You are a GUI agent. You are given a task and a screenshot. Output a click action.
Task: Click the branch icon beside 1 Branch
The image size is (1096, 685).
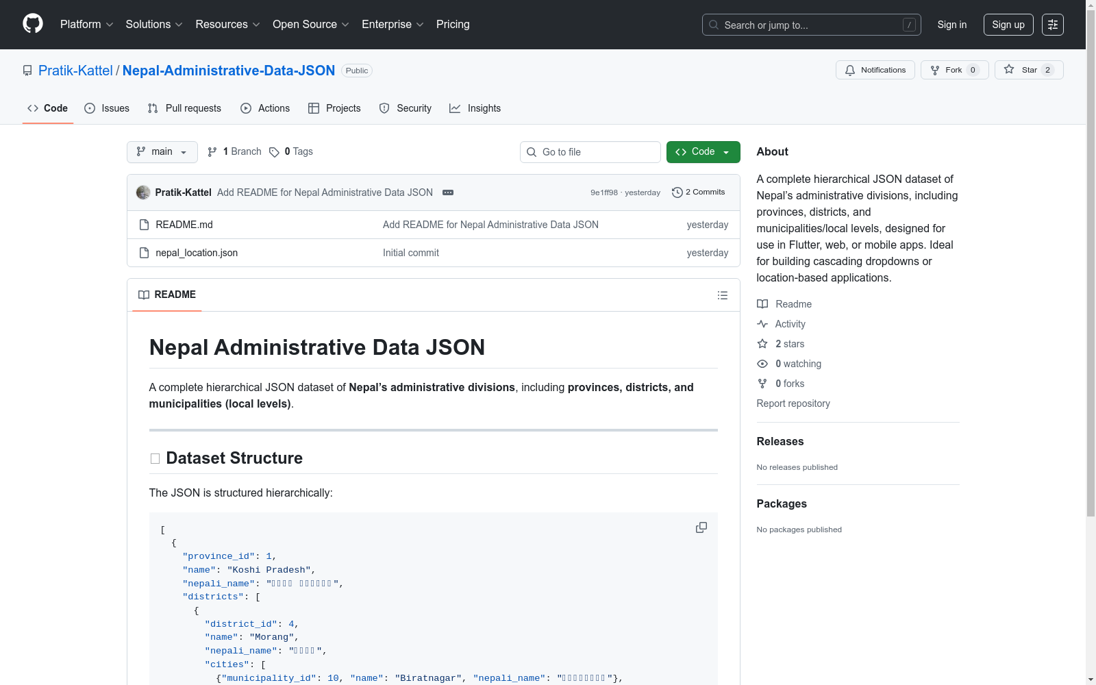point(212,152)
